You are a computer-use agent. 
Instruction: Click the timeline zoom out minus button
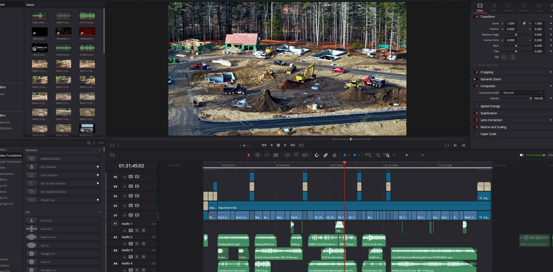point(394,155)
